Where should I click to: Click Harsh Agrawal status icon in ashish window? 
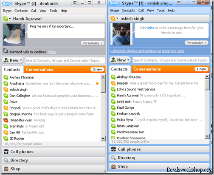(x=113, y=95)
